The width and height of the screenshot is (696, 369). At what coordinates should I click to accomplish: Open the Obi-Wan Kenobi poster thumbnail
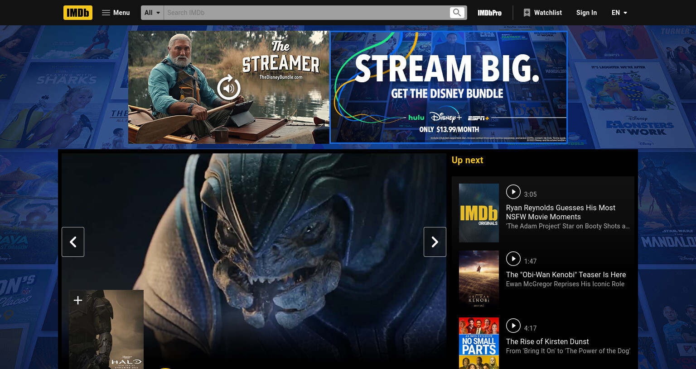[479, 280]
